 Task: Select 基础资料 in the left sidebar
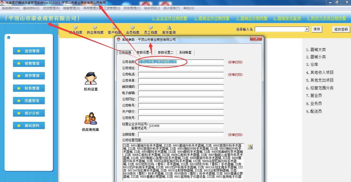[x=29, y=125]
